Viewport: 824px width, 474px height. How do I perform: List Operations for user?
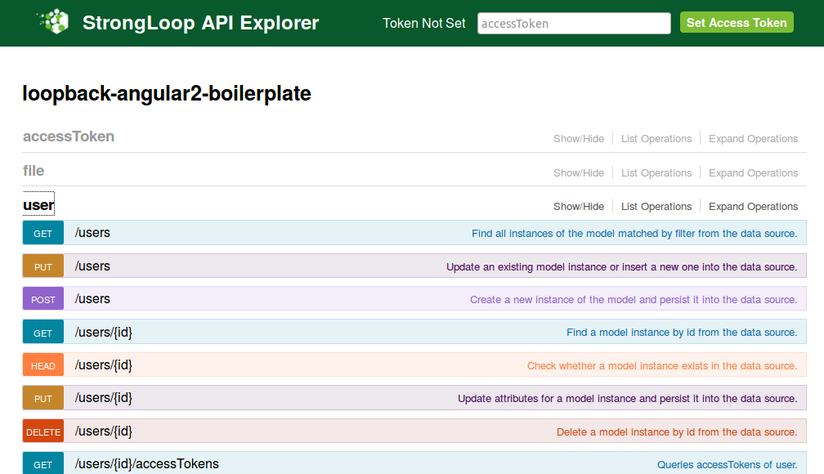point(656,207)
